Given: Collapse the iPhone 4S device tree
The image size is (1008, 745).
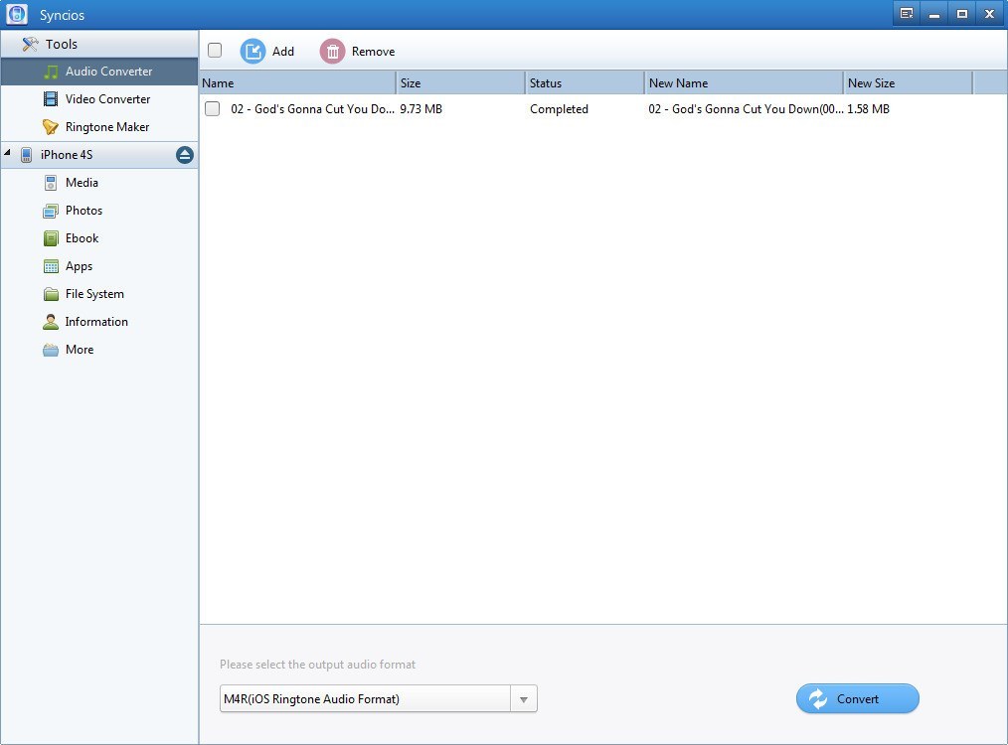Looking at the screenshot, I should tap(10, 154).
